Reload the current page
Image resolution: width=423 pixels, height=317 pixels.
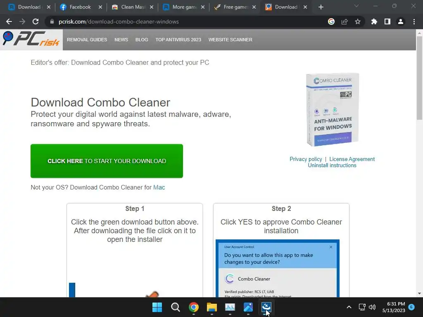(x=36, y=21)
